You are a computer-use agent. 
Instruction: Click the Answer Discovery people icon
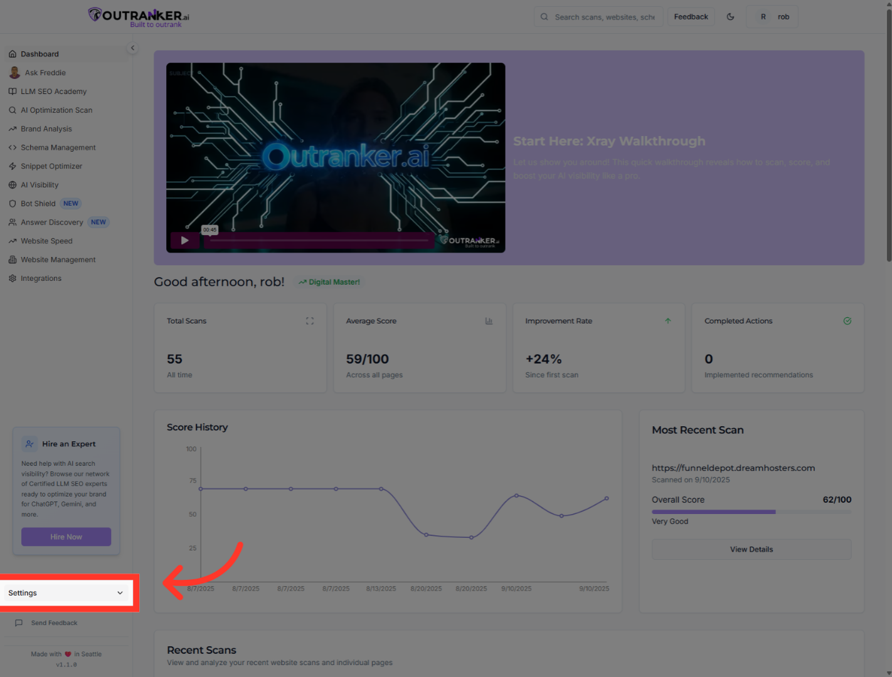[13, 223]
